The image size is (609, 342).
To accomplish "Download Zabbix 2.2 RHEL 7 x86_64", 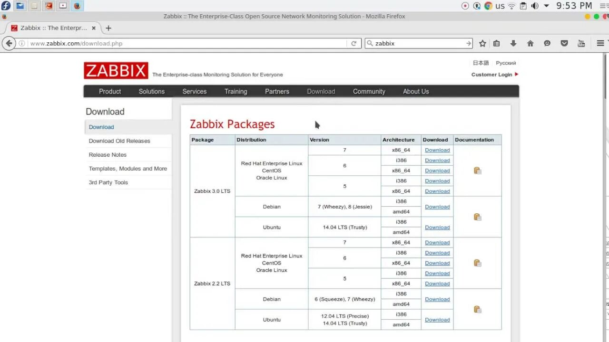I will pyautogui.click(x=437, y=243).
